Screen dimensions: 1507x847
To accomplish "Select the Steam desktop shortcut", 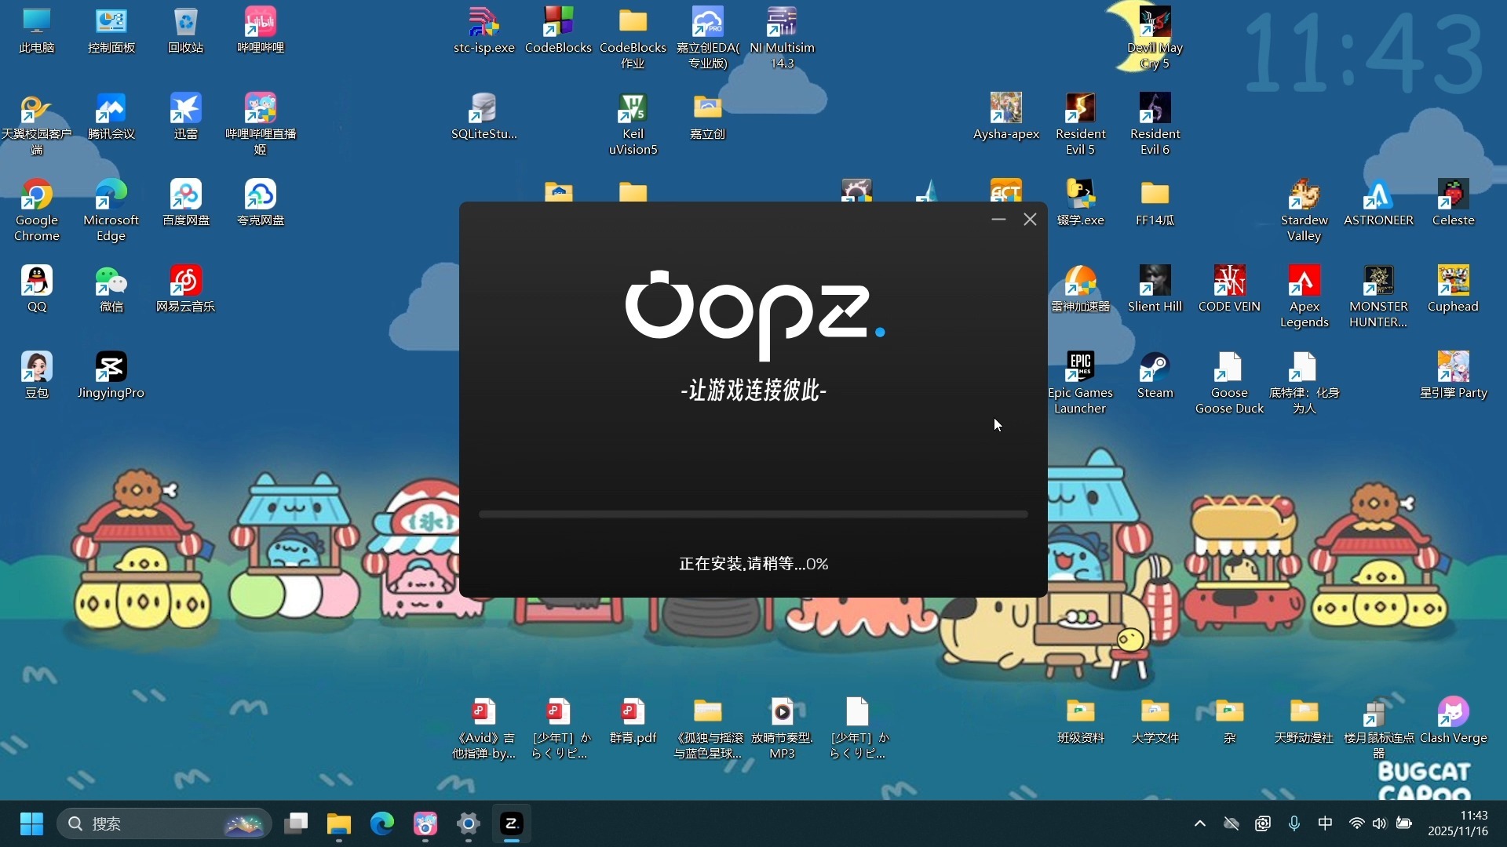I will coord(1155,376).
